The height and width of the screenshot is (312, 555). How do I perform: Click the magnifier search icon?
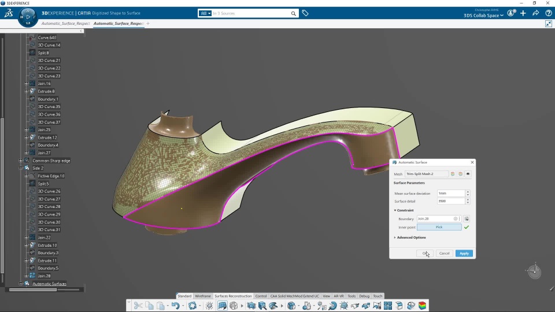pyautogui.click(x=294, y=13)
